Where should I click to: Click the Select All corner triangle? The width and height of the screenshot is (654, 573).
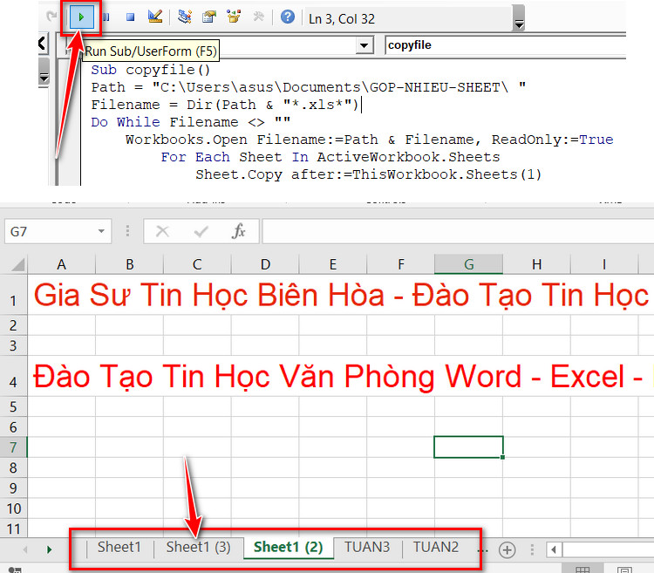17,264
